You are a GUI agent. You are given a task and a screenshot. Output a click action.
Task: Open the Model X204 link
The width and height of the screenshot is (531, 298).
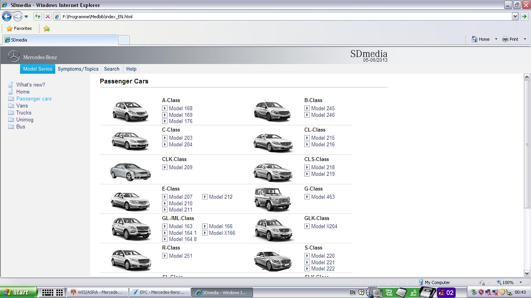tap(324, 226)
